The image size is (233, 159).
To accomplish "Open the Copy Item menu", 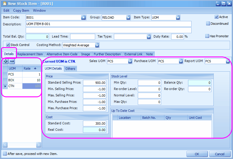I will coord(21,10).
